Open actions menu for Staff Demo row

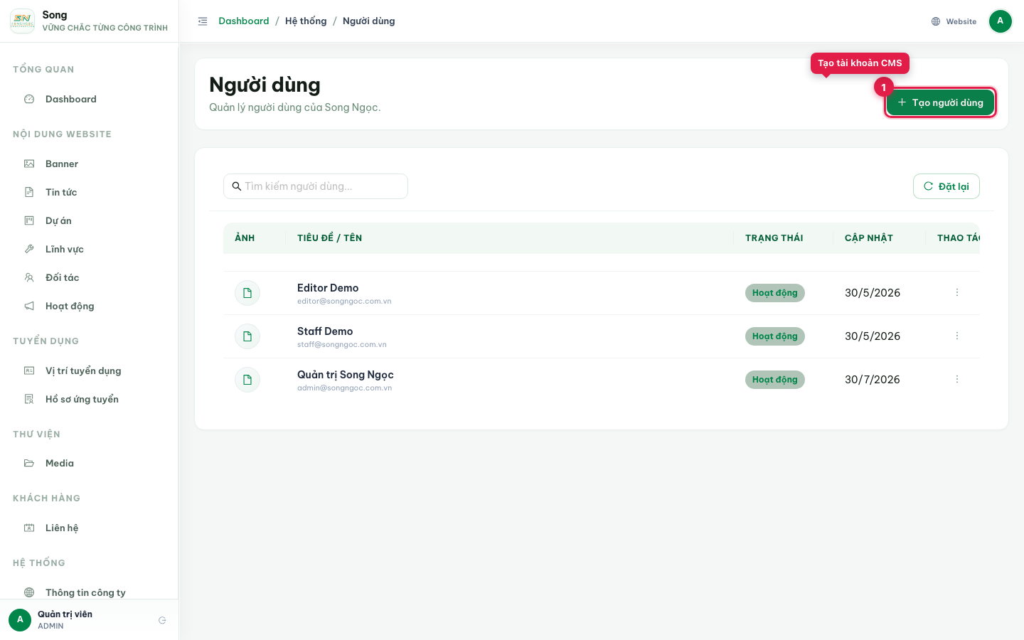click(957, 336)
